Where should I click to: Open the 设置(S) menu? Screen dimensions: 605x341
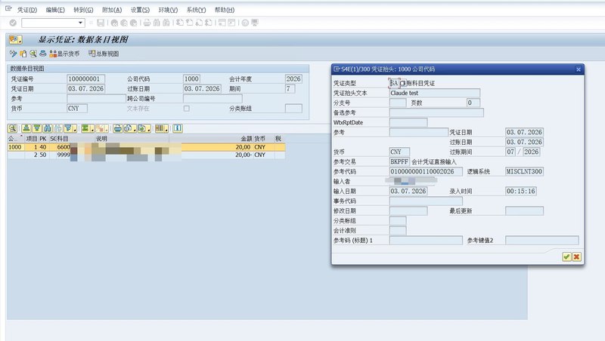tap(140, 10)
